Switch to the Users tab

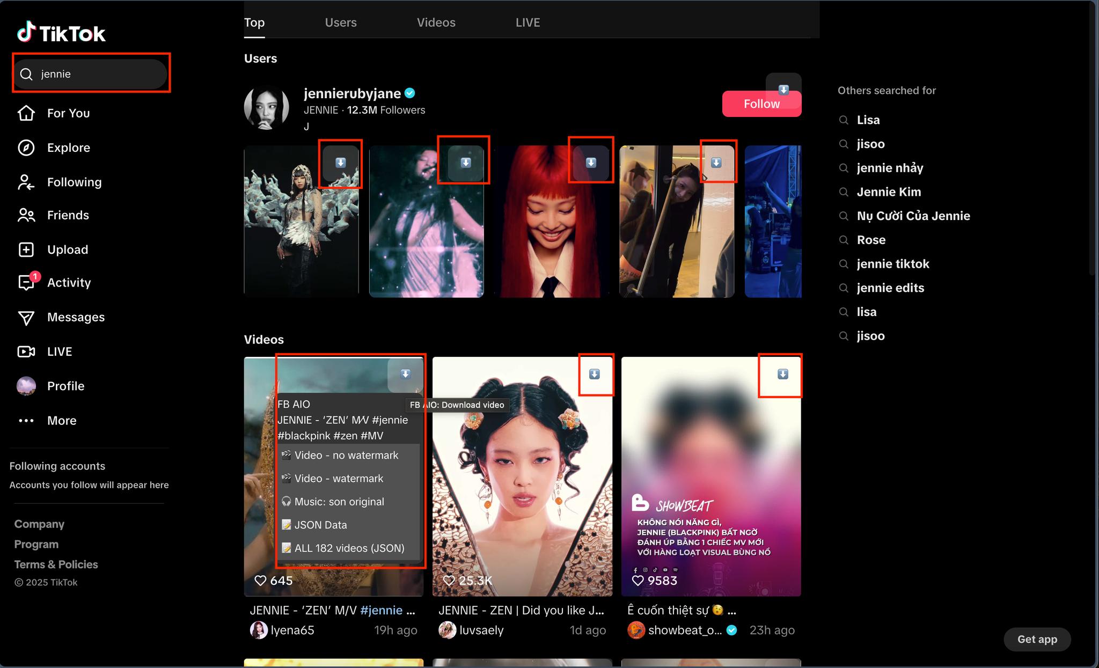tap(341, 23)
